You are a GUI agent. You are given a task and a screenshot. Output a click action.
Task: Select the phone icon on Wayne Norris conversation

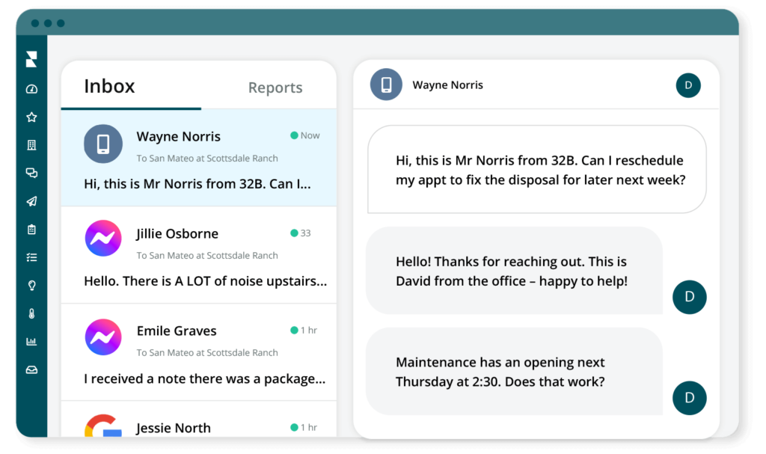click(x=103, y=144)
